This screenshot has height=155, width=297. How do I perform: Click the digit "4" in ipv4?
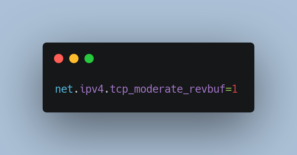tap(101, 89)
